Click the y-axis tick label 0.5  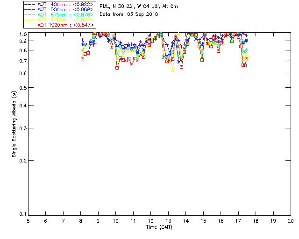(x=22, y=88)
